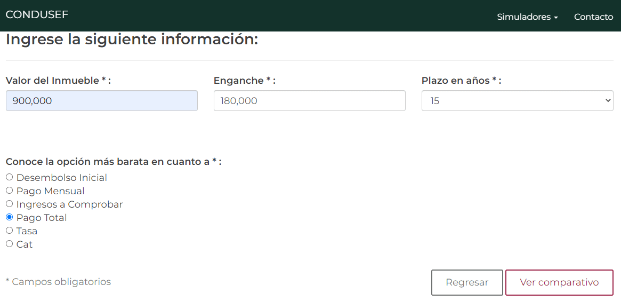This screenshot has height=301, width=621.
Task: Click the 'Enganche' field label
Action: tap(244, 81)
